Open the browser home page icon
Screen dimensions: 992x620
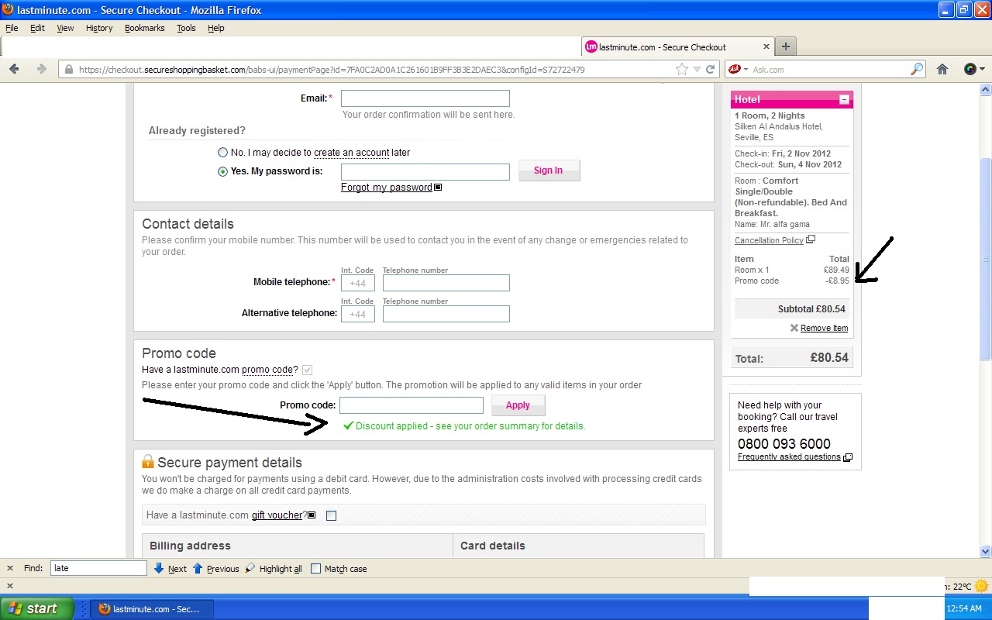click(942, 69)
